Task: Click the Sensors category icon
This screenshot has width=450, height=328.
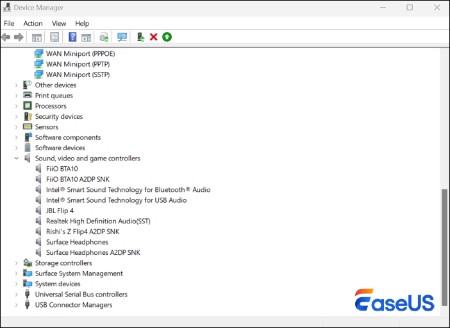Action: 28,126
